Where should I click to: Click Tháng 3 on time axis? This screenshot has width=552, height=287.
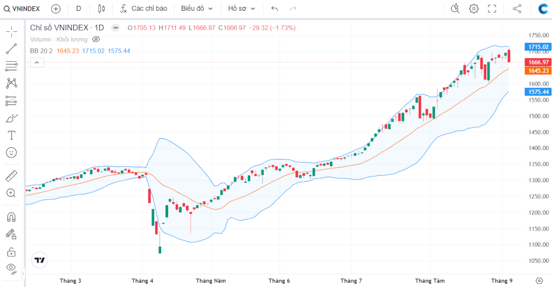[x=71, y=281]
